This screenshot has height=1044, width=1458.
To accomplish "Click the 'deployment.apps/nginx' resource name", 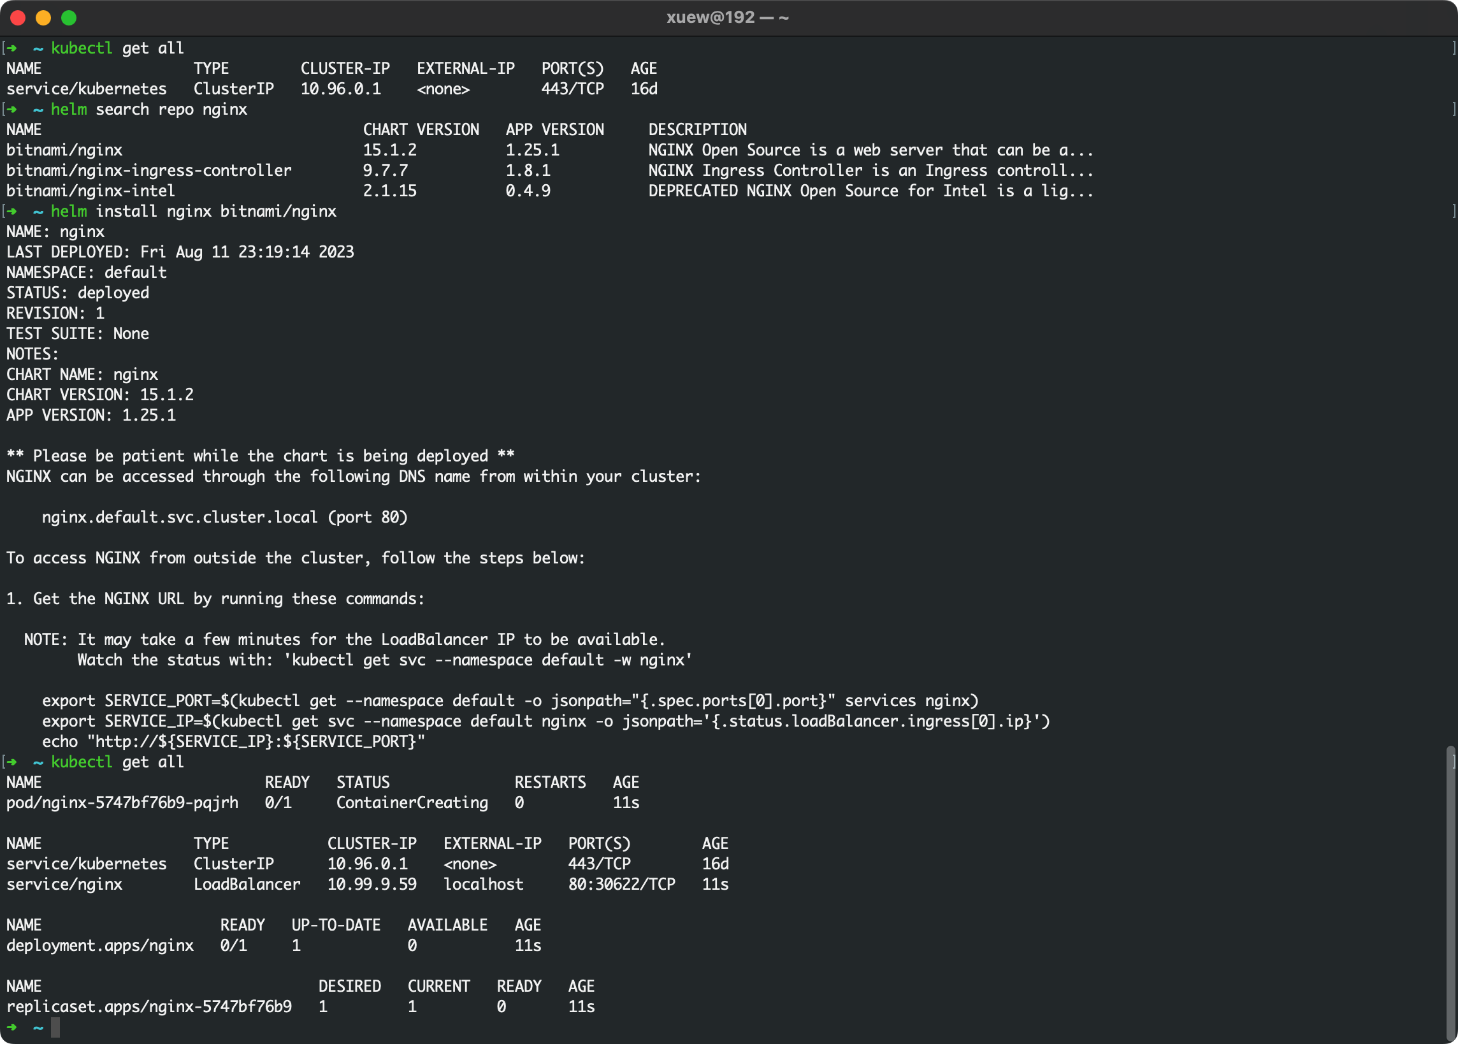I will point(99,946).
